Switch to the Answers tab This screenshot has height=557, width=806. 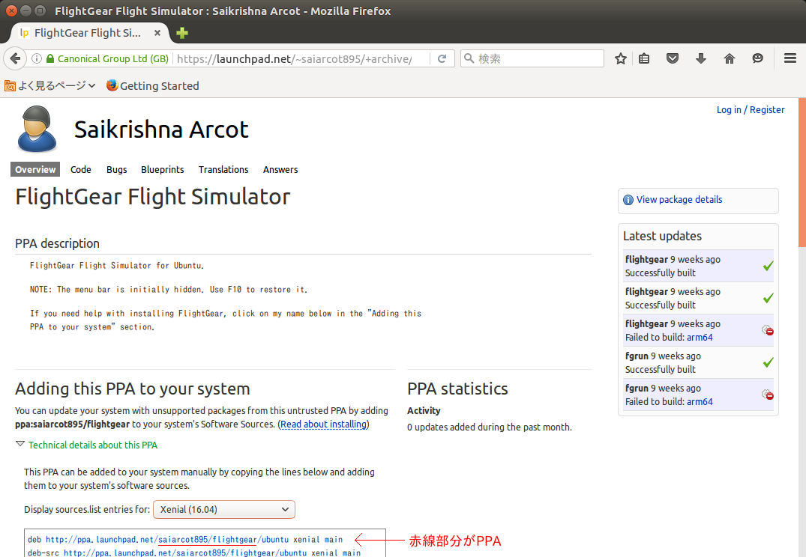click(280, 169)
